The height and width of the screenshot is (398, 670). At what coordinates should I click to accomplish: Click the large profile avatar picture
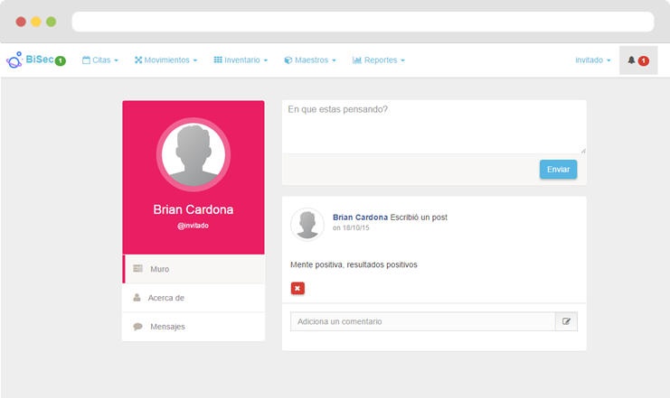[193, 154]
